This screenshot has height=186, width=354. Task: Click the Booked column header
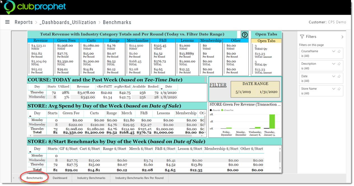pyautogui.click(x=153, y=87)
